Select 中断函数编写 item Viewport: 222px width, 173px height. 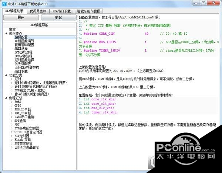pyautogui.click(x=24, y=41)
